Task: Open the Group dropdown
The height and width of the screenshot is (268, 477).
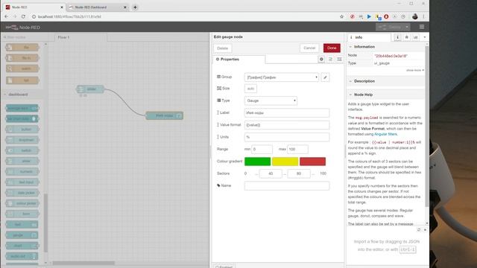Action: [x=282, y=77]
